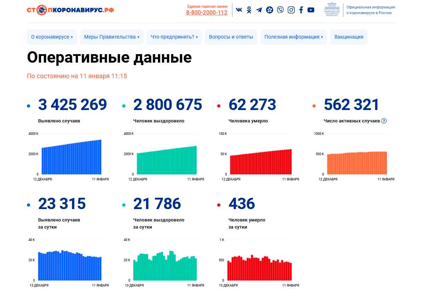Viewport: 428px width, 300px height.
Task: Click the blue Выявлено случаев total bar chart
Action: [72, 157]
